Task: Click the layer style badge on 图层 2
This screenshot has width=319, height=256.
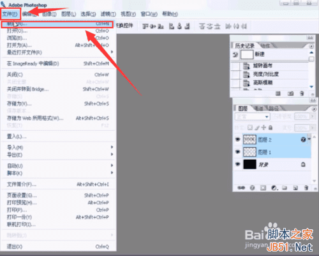Action: [303, 139]
